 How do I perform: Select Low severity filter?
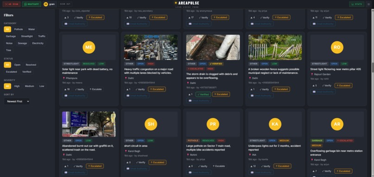pos(42,86)
